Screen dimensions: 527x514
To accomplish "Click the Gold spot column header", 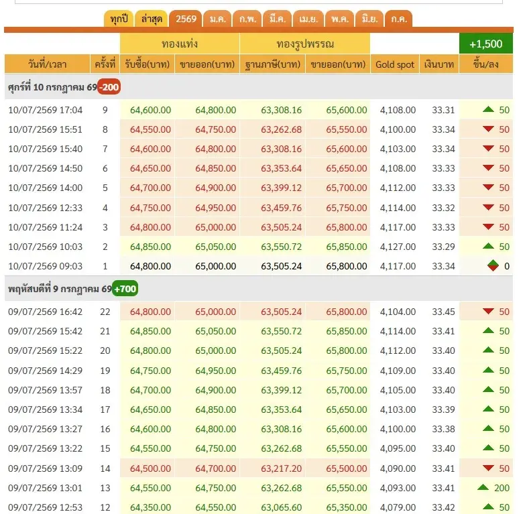I will (x=395, y=64).
